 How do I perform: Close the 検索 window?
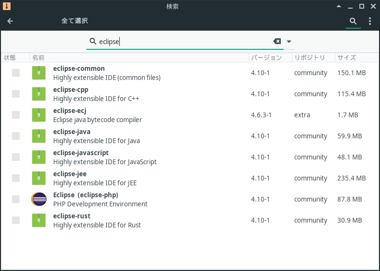(x=373, y=6)
